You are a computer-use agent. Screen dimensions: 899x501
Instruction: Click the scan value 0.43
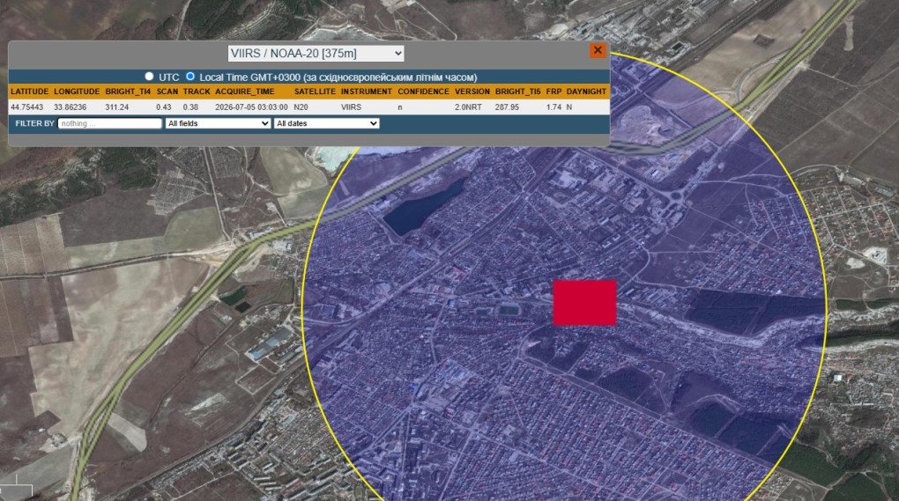[163, 107]
